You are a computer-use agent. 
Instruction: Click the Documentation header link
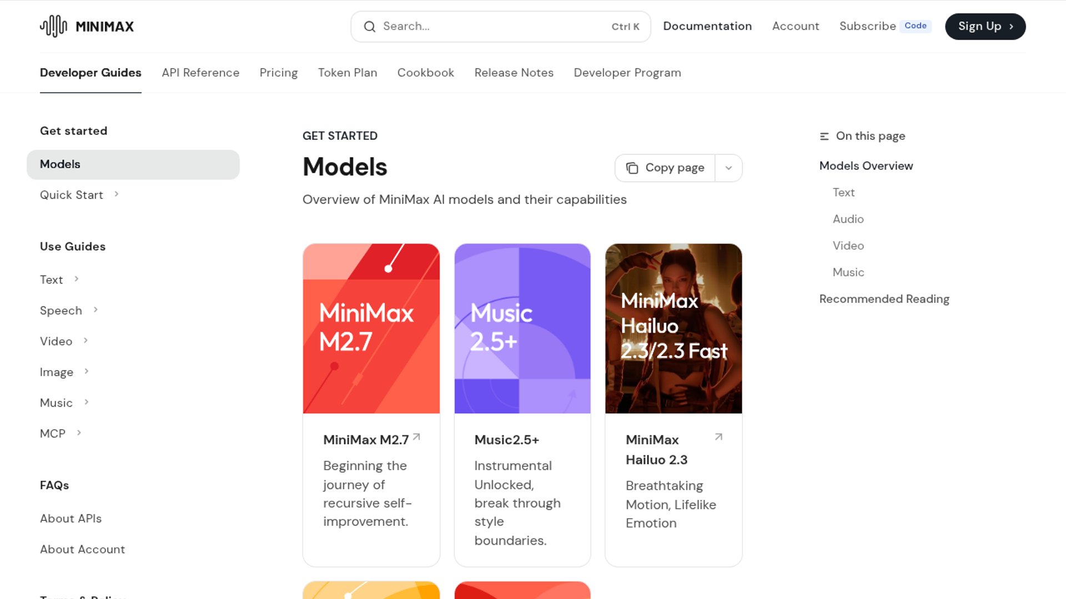707,26
